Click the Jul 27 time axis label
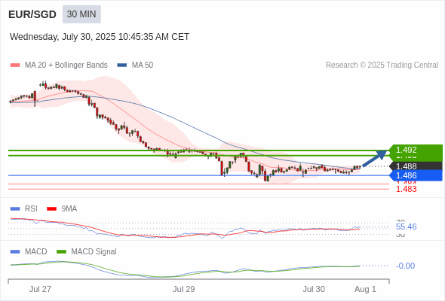The image size is (445, 301). [x=40, y=289]
